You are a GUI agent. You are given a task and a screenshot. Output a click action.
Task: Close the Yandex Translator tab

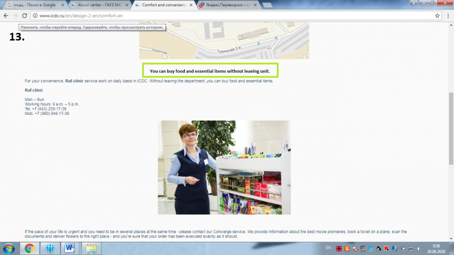click(255, 5)
